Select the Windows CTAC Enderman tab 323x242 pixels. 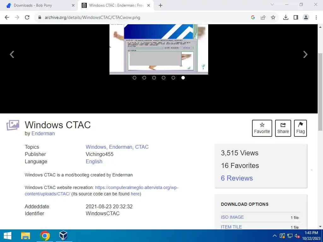pos(115,6)
